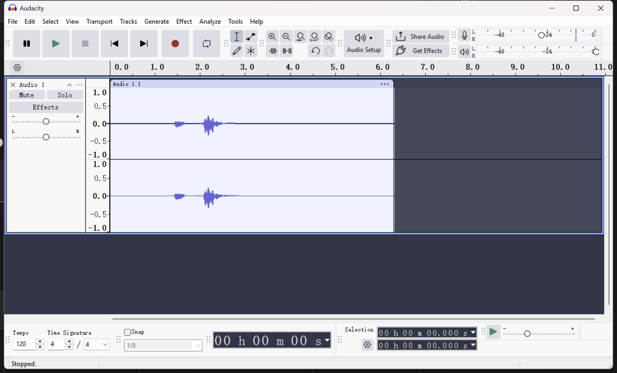
Task: Open the Analyze menu
Action: click(x=210, y=22)
